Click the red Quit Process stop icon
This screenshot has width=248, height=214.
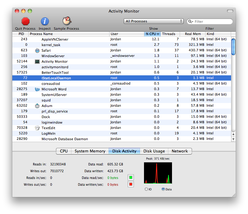26,21
